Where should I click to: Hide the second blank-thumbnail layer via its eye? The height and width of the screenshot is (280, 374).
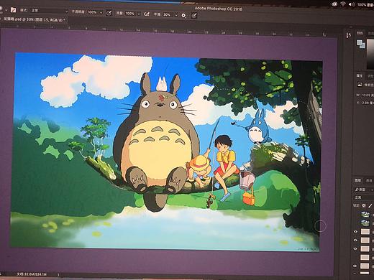(355, 241)
